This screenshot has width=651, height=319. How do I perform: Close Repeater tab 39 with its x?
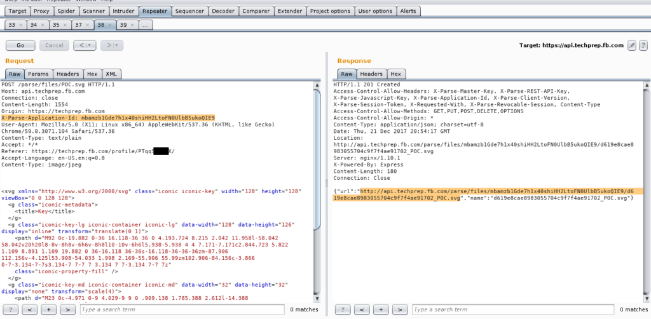coord(133,25)
